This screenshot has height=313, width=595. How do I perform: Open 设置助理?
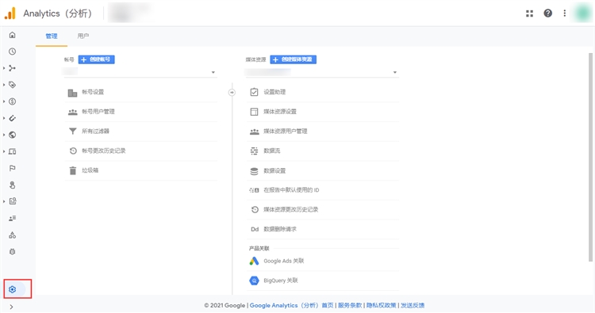pyautogui.click(x=323, y=92)
